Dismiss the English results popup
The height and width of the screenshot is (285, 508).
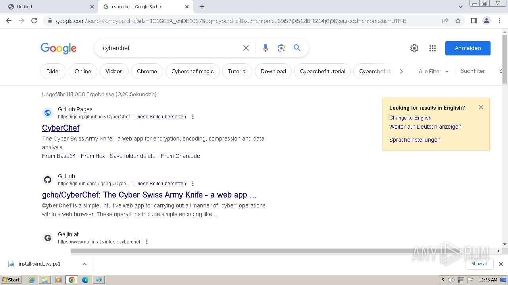point(481,107)
